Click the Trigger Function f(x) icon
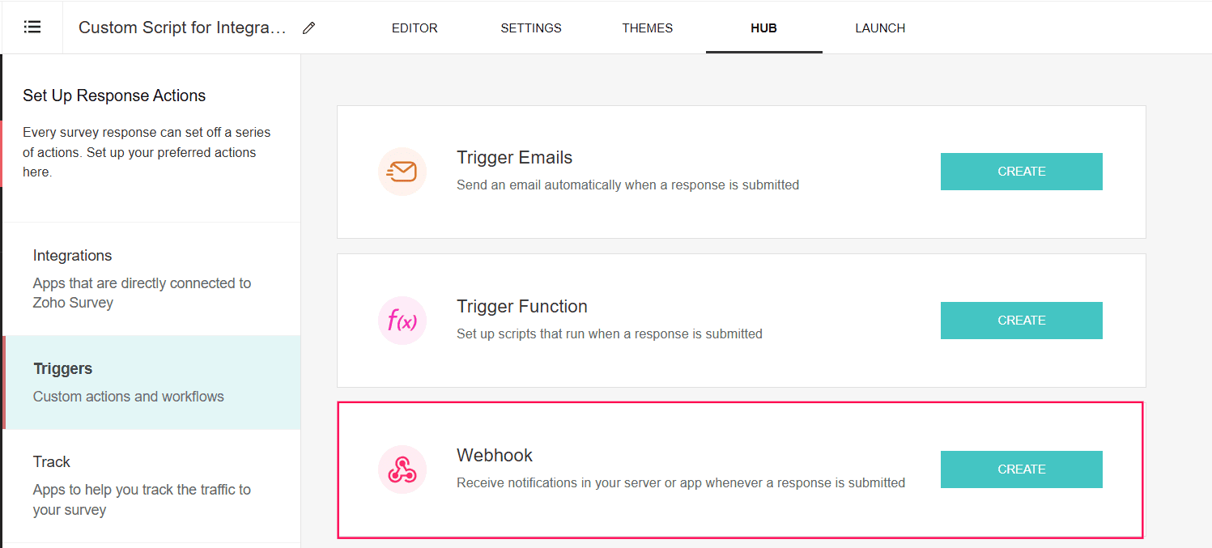The height and width of the screenshot is (548, 1212). tap(402, 321)
